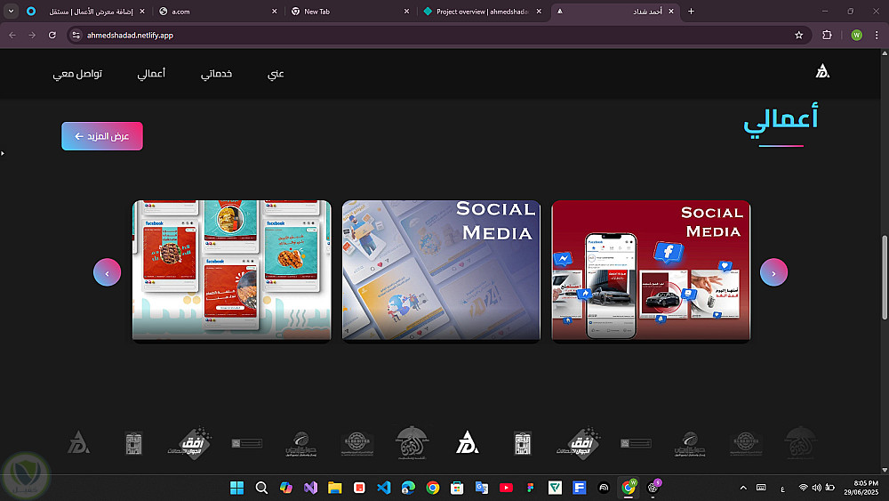Viewport: 889px width, 501px height.
Task: Open the tab search dropdown arrow
Action: click(11, 12)
